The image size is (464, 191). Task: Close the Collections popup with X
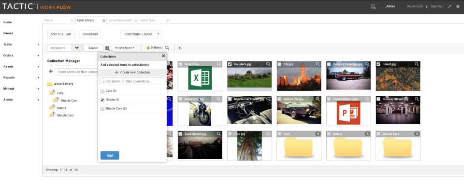[x=163, y=56]
